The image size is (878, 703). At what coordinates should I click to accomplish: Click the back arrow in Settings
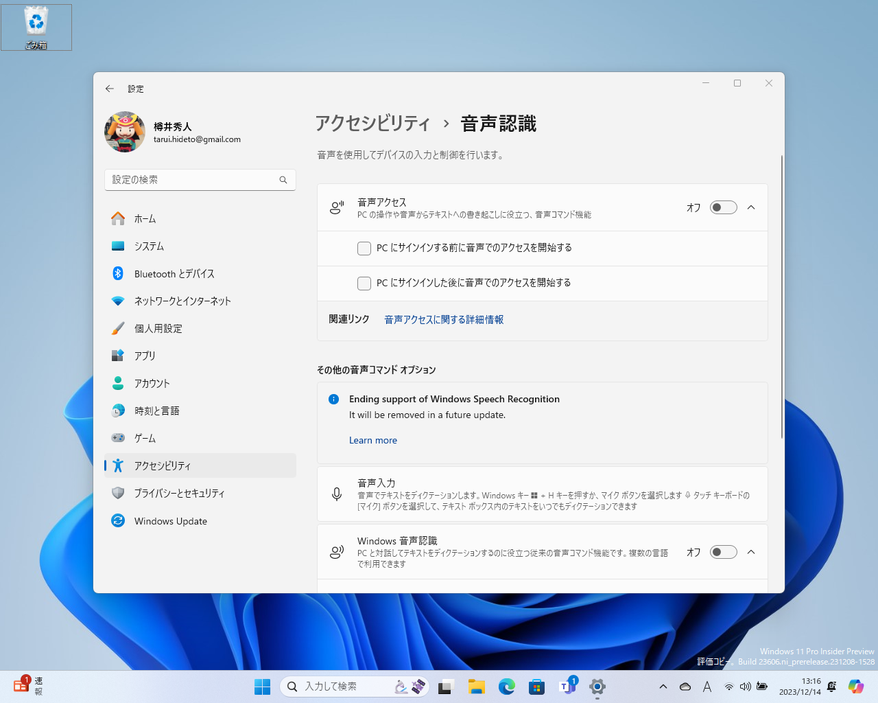pyautogui.click(x=110, y=89)
